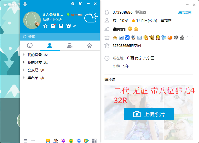Show next badges with right arrow

(x=192, y=38)
